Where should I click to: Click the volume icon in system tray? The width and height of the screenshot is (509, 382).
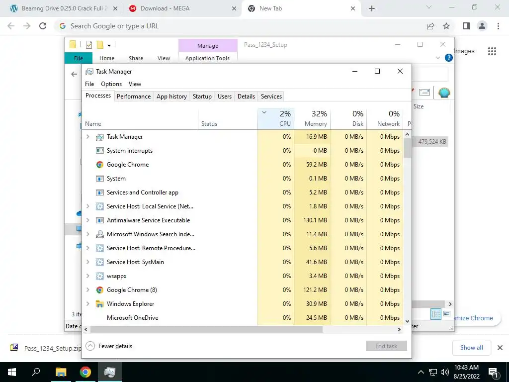pos(445,372)
